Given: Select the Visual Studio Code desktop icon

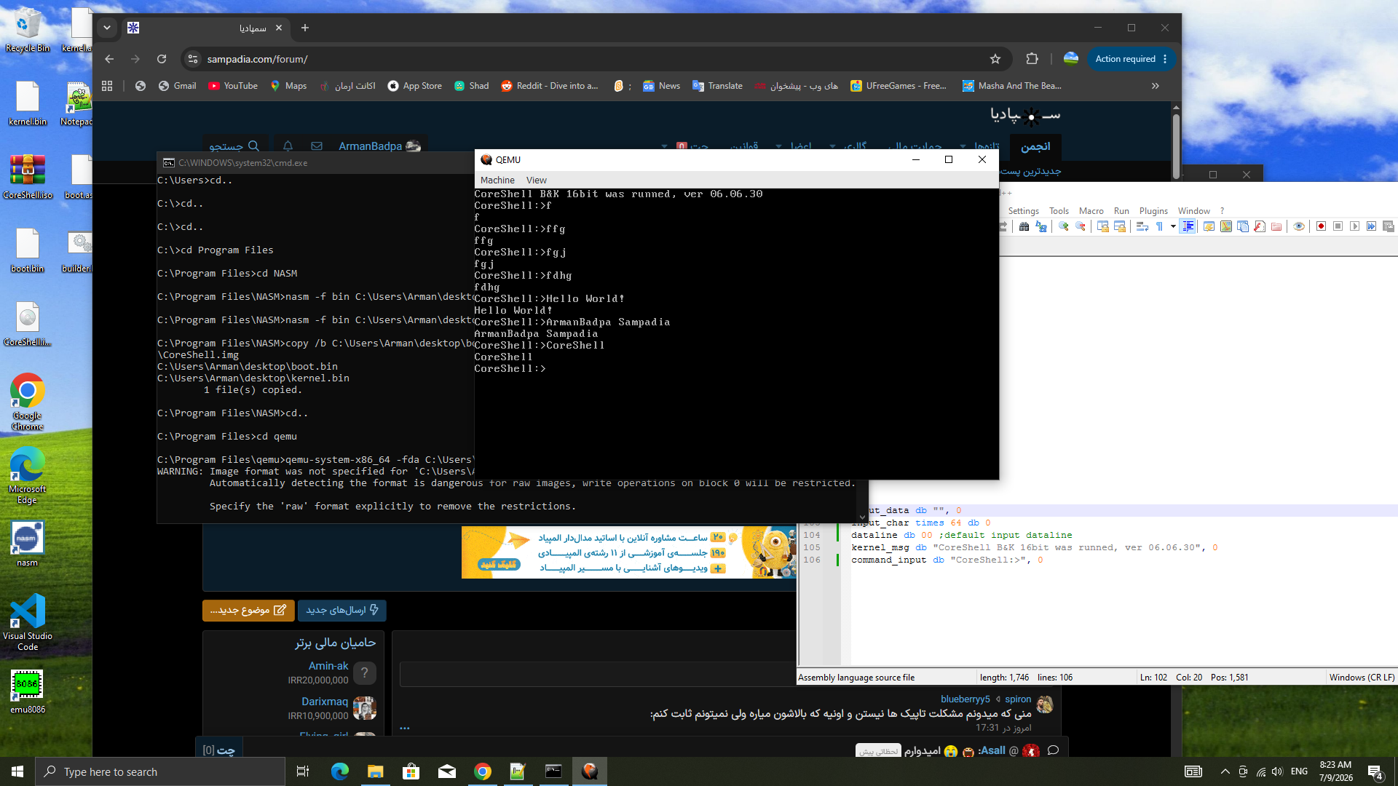Looking at the screenshot, I should point(27,622).
